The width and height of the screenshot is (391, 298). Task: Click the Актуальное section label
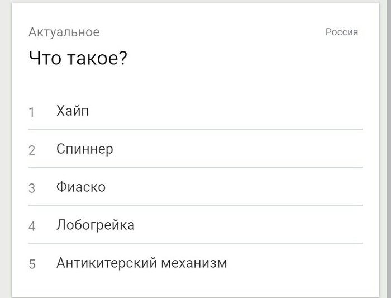tap(64, 32)
